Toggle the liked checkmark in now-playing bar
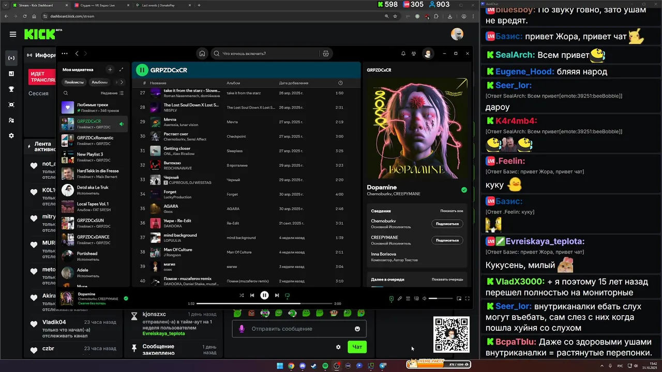 pyautogui.click(x=126, y=298)
